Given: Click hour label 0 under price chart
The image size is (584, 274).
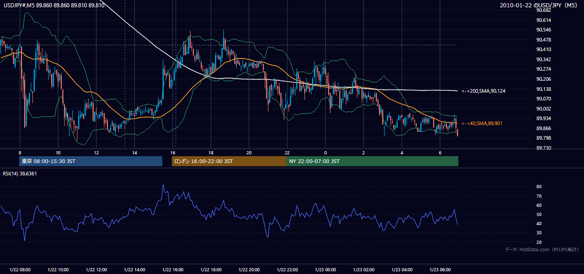Looking at the screenshot, I should [325, 152].
